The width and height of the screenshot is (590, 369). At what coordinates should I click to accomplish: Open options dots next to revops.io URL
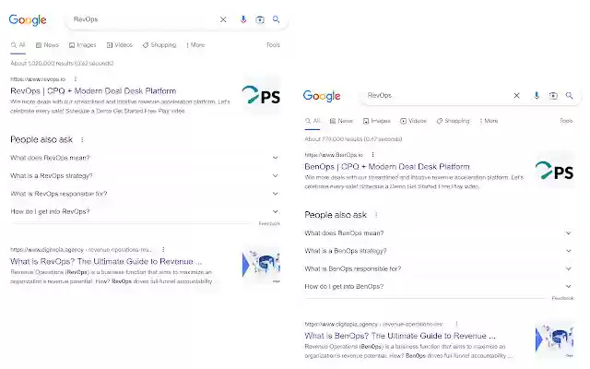(76, 79)
